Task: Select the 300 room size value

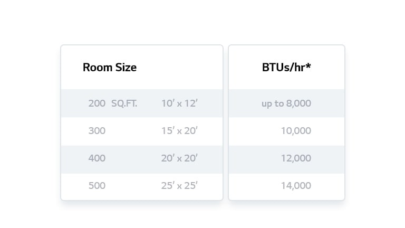Action: 97,131
